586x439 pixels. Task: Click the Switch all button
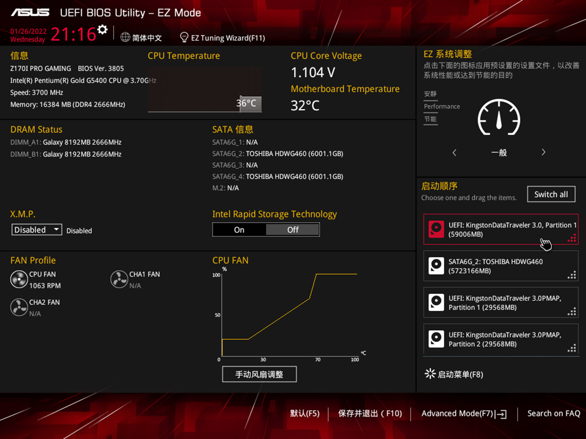551,194
